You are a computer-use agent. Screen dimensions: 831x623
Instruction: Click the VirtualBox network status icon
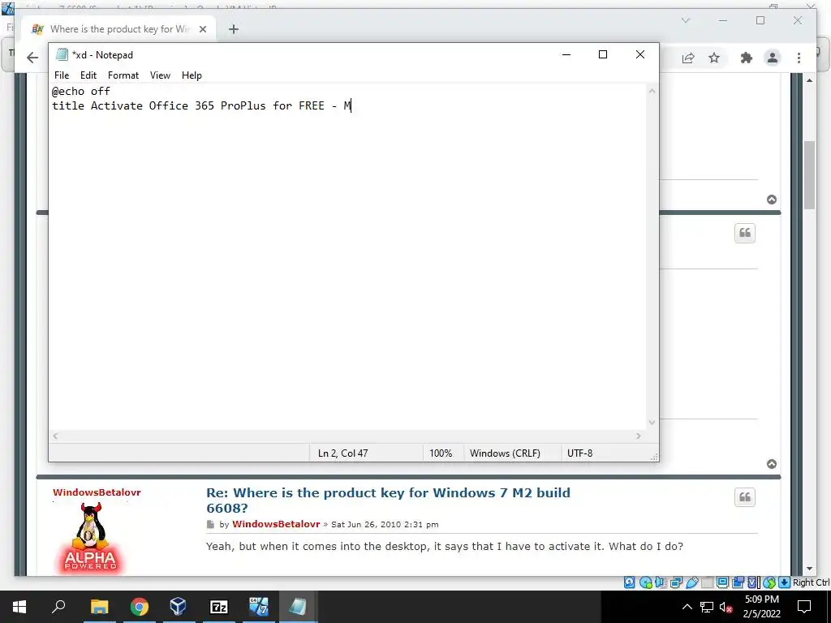(676, 582)
